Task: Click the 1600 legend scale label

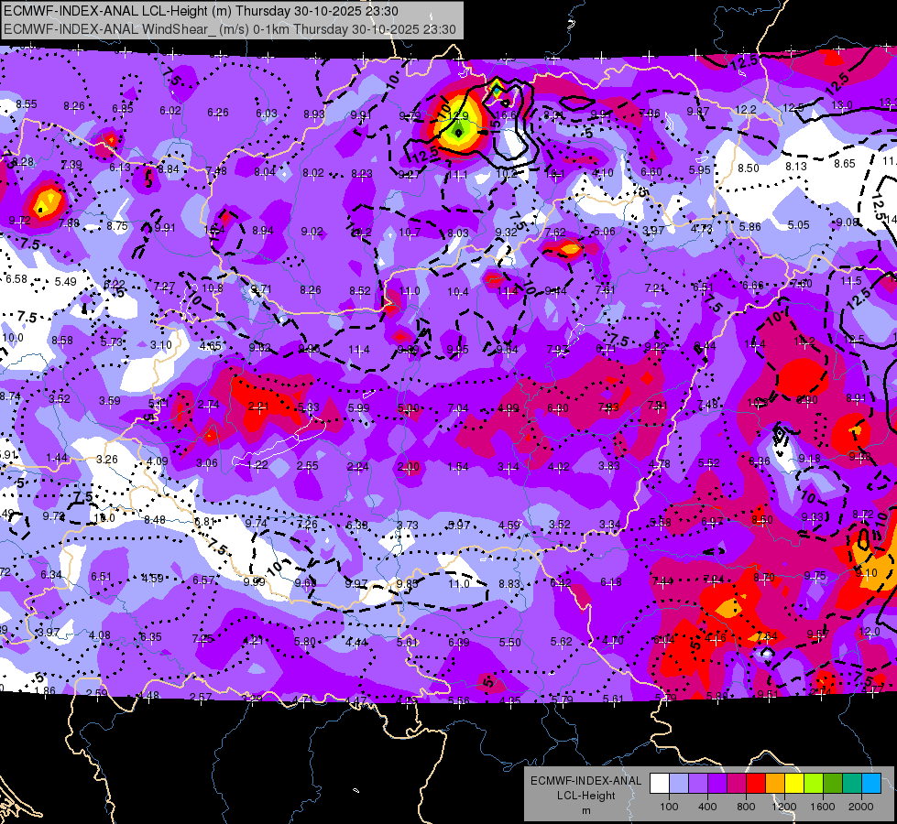Action: [x=822, y=807]
